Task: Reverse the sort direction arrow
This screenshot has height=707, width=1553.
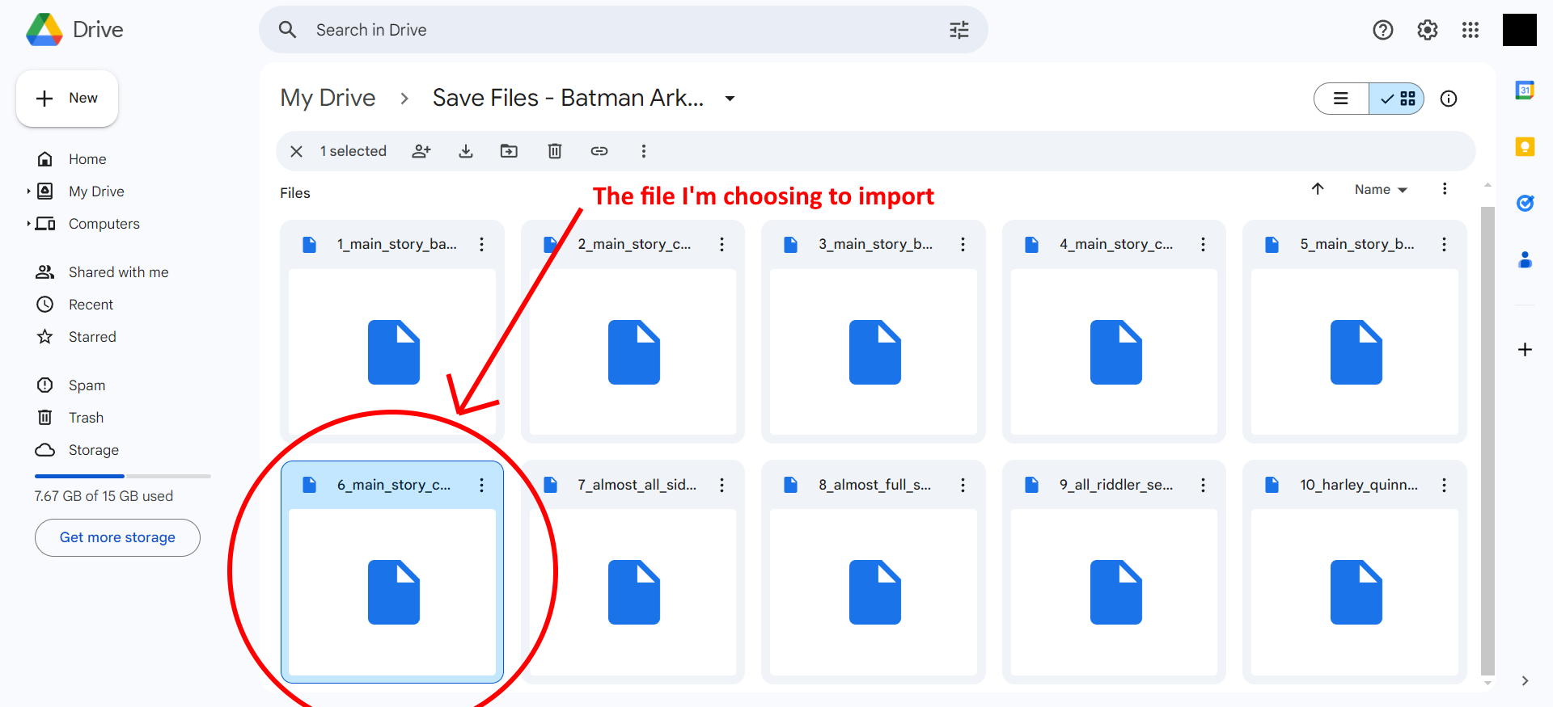Action: (1318, 189)
